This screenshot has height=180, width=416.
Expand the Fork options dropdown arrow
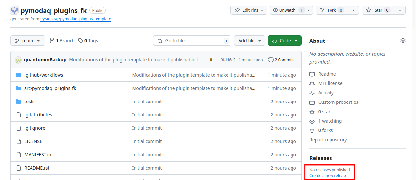click(x=354, y=10)
